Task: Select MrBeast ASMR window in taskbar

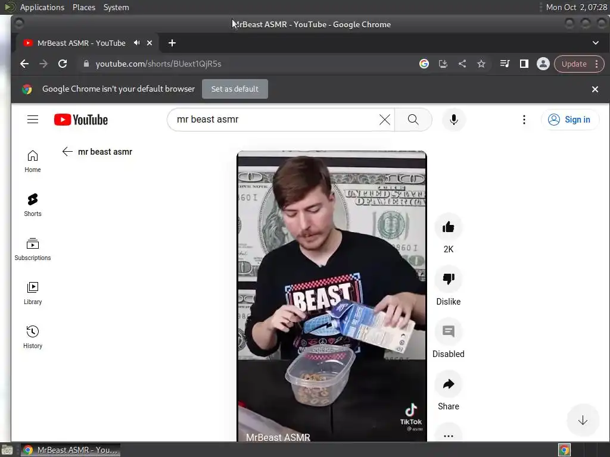Action: tap(70, 450)
